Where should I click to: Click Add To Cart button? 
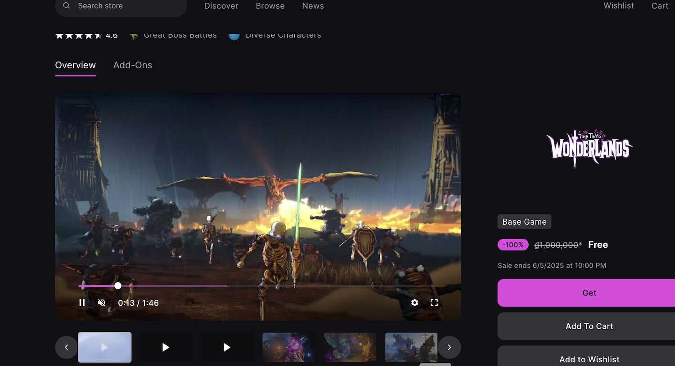point(586,326)
